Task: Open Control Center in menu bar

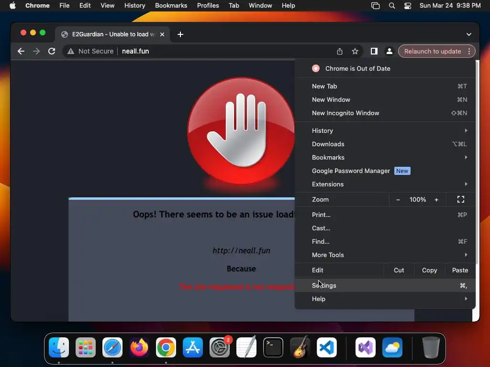Action: point(408,6)
